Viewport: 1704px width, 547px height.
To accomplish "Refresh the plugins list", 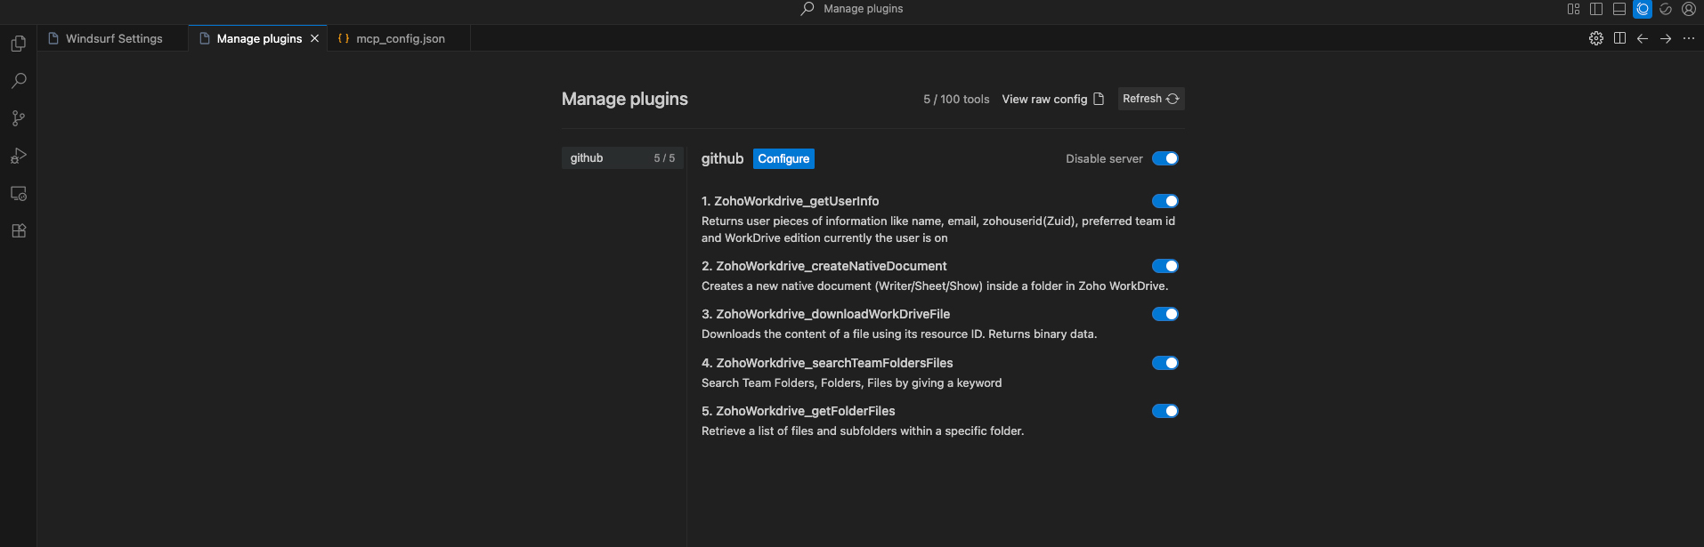I will [1150, 99].
